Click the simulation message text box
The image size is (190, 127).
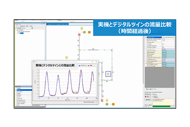[x=163, y=102]
